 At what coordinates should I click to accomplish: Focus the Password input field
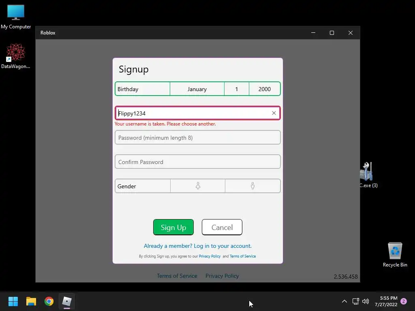(197, 138)
